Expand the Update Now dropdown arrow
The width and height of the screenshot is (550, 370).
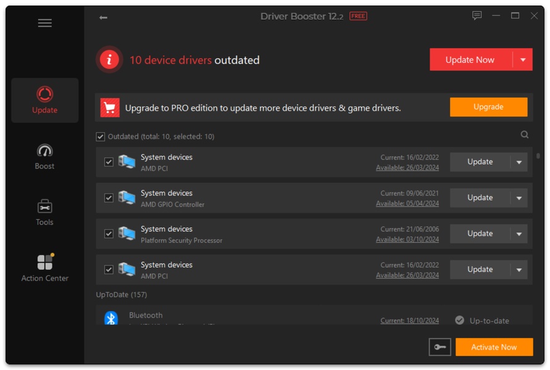point(523,60)
